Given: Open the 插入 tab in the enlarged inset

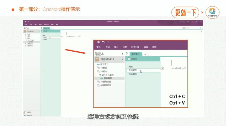Looking at the screenshot, I should point(116,47).
